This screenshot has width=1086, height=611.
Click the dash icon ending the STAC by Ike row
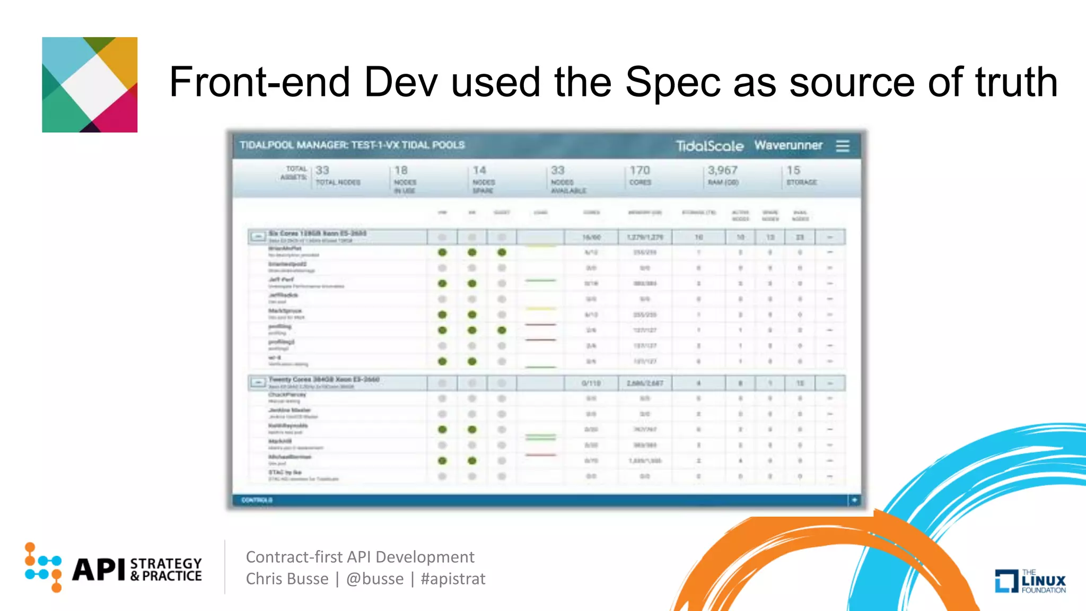click(830, 476)
